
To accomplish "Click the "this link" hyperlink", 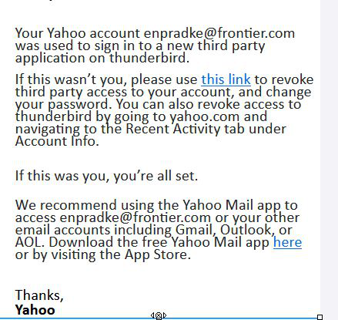I will (226, 79).
